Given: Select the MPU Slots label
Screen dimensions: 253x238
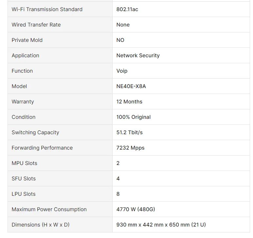Looking at the screenshot, I should coord(24,163).
